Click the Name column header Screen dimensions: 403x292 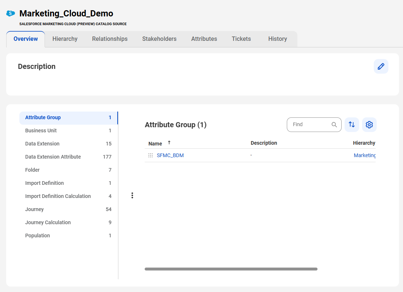click(155, 144)
